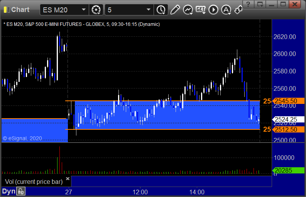Open the time template clock icon
Image resolution: width=306 pixels, height=197 pixels.
click(x=161, y=10)
